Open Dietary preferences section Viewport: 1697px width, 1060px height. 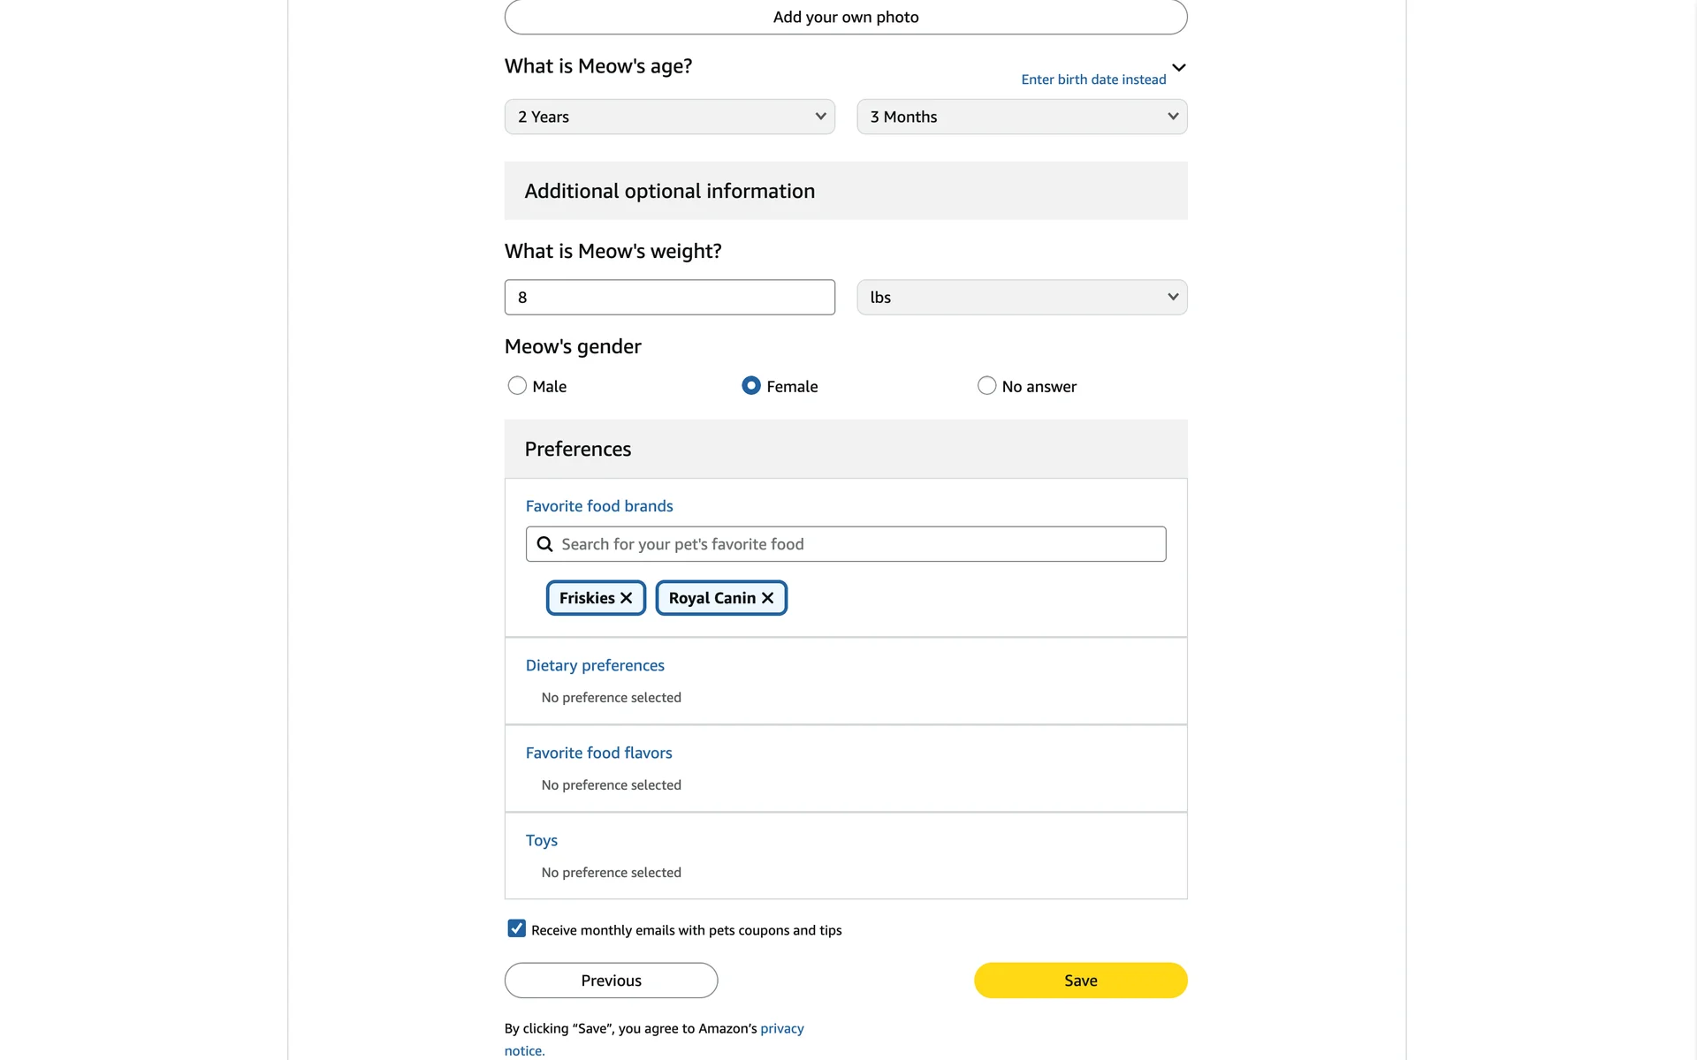[595, 665]
